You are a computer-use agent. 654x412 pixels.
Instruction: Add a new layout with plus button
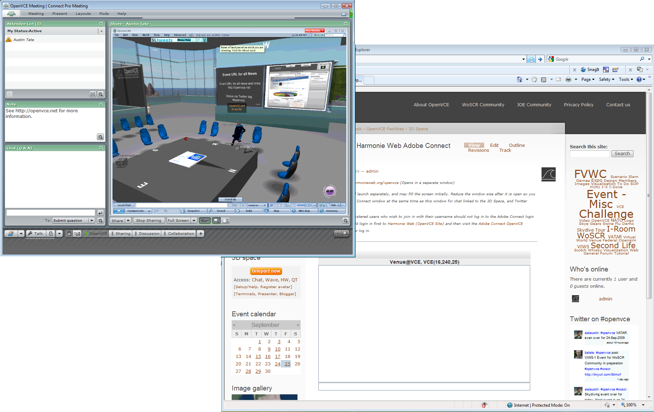(x=201, y=234)
